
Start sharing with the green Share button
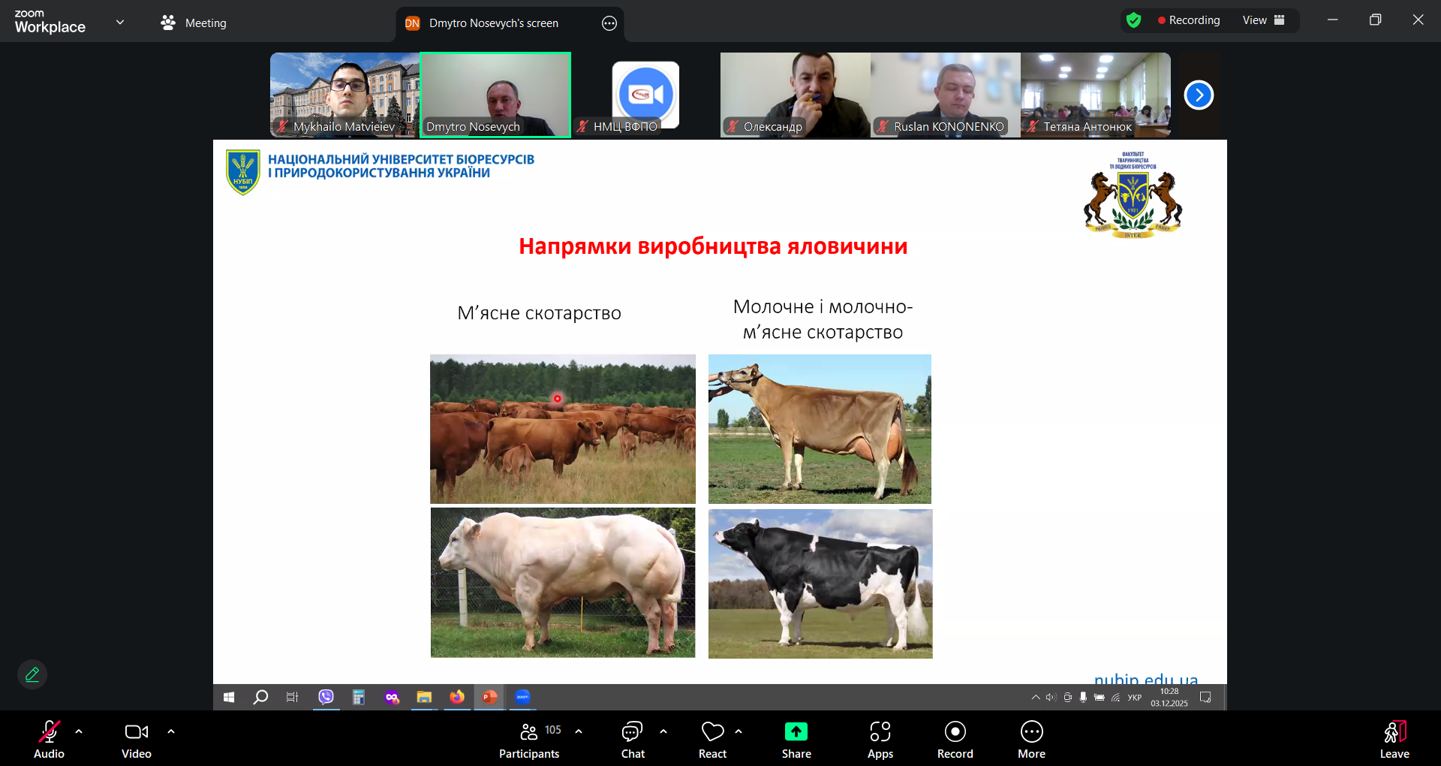pos(796,740)
